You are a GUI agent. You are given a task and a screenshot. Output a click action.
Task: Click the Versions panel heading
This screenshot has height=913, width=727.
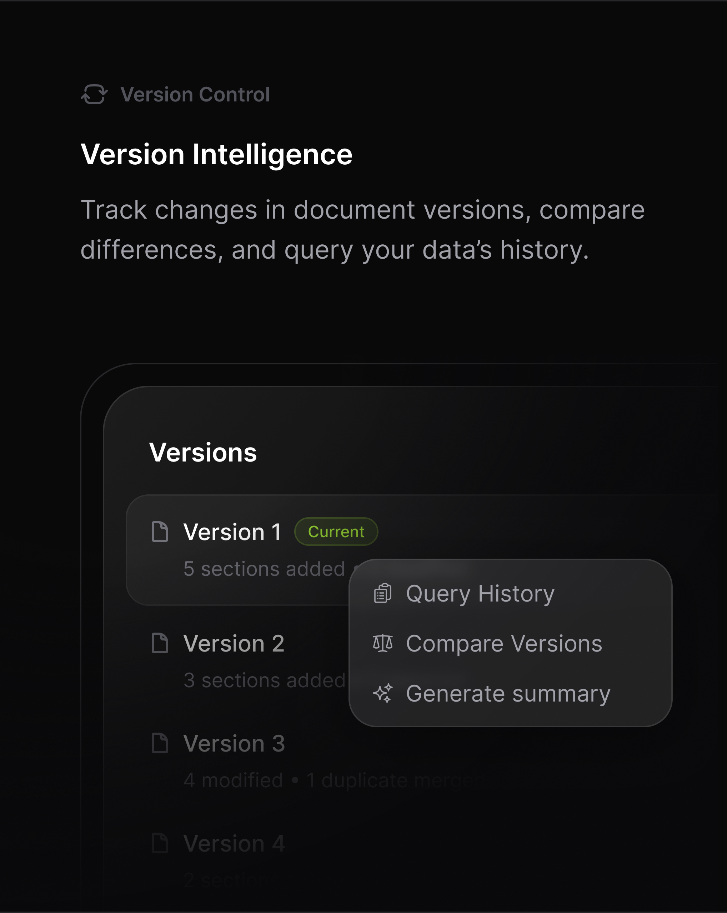point(204,452)
